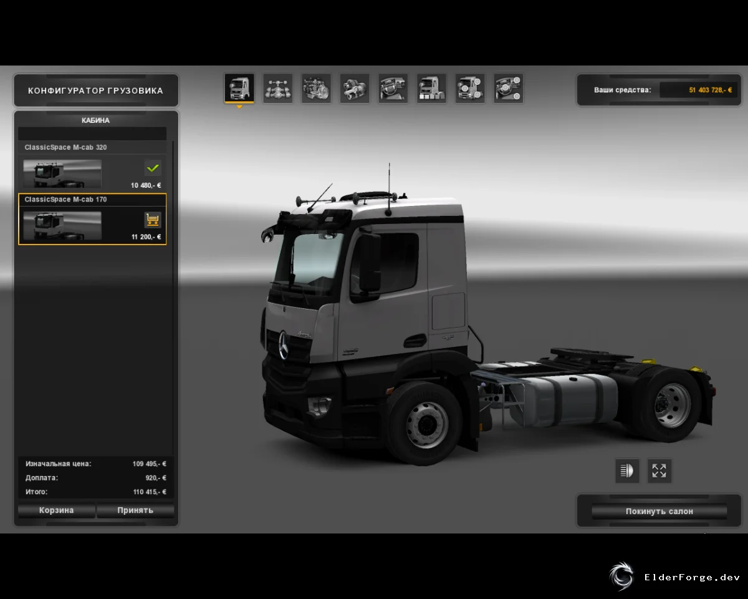Click the ClassicSpace M-cab 170 title
This screenshot has width=748, height=599.
tap(65, 199)
